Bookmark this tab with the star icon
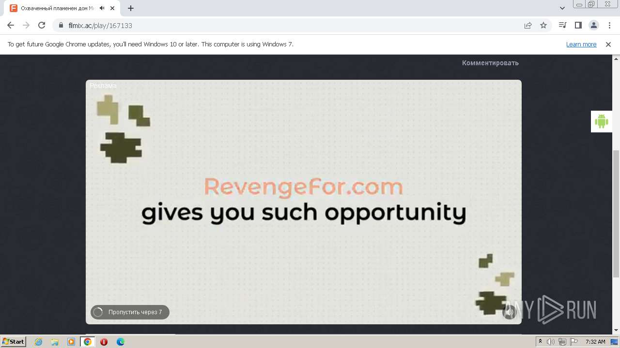This screenshot has height=348, width=620. (543, 25)
